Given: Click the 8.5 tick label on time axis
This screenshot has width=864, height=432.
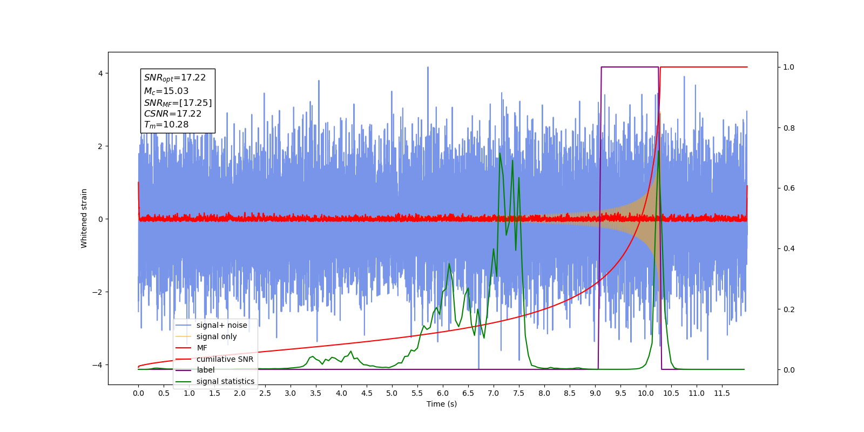Looking at the screenshot, I should pos(570,393).
